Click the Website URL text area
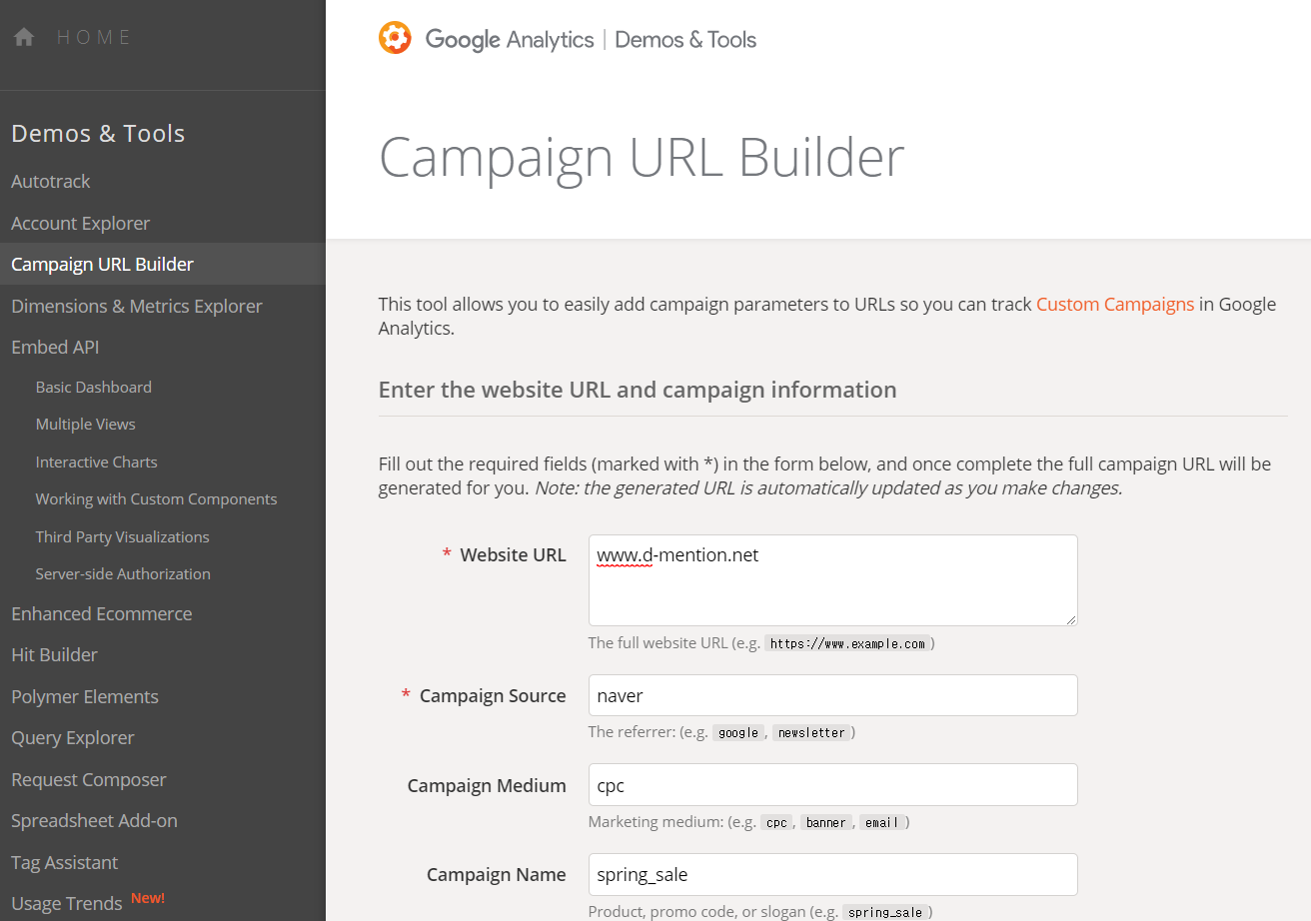This screenshot has height=921, width=1311. tap(833, 580)
